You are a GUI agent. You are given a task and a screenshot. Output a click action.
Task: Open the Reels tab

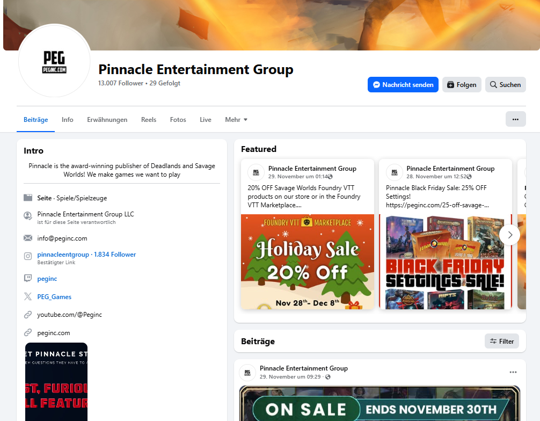point(149,120)
